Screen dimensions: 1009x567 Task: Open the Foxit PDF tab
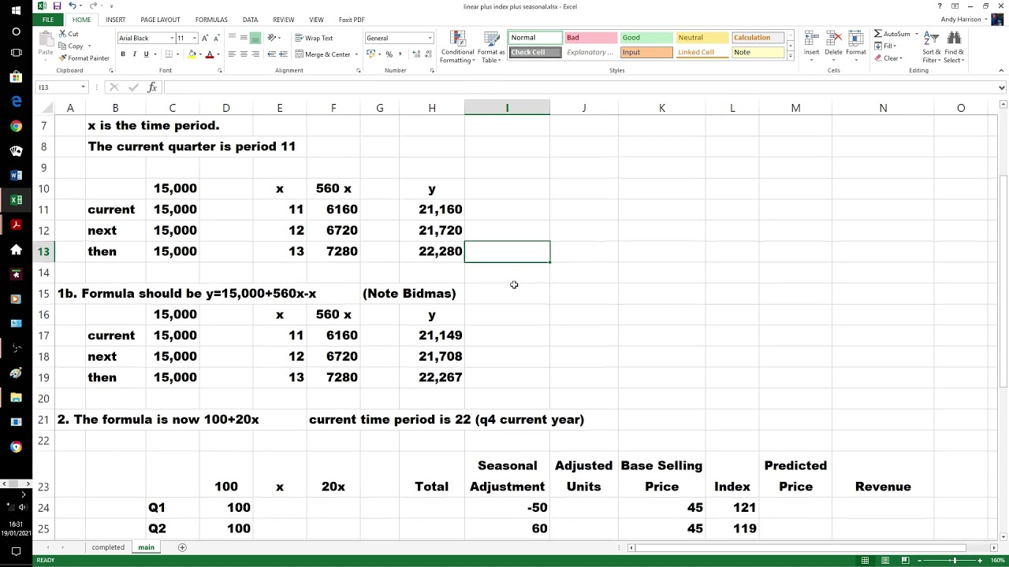click(x=351, y=20)
